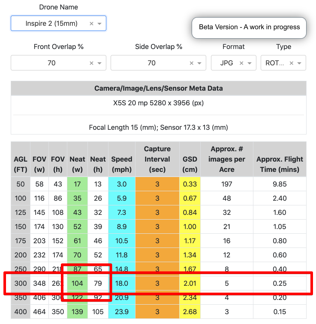
Task: Expand the Front Overlap % dropdown
Action: [x=99, y=63]
